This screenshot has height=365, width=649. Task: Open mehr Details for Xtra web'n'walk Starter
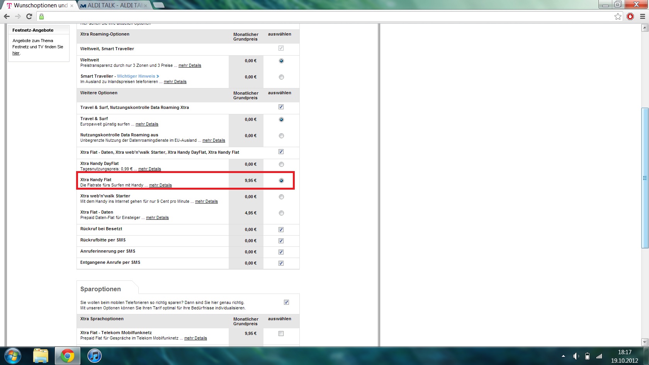(x=206, y=202)
